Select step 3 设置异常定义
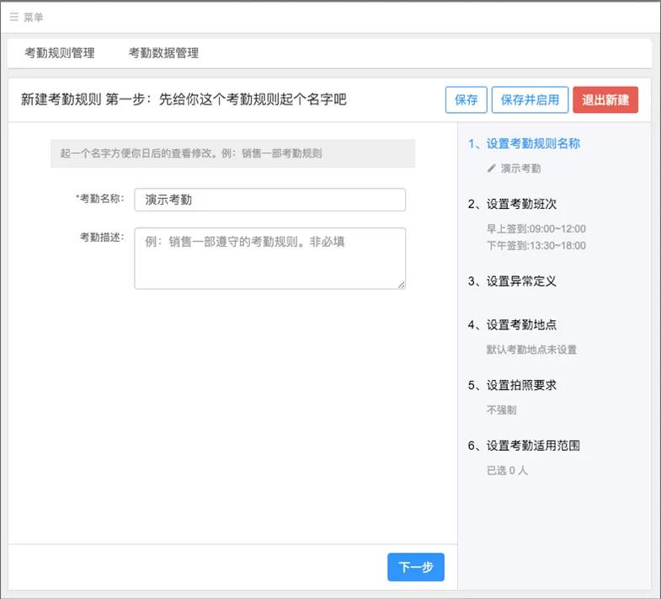The height and width of the screenshot is (599, 661). tap(512, 281)
